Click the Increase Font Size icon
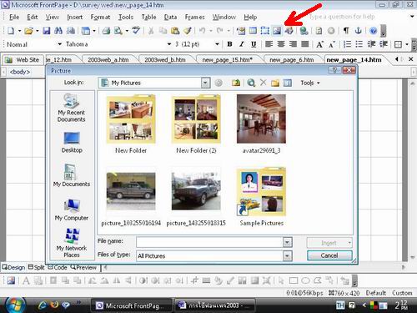Screen dimensions: 417x313 [x=319, y=44]
